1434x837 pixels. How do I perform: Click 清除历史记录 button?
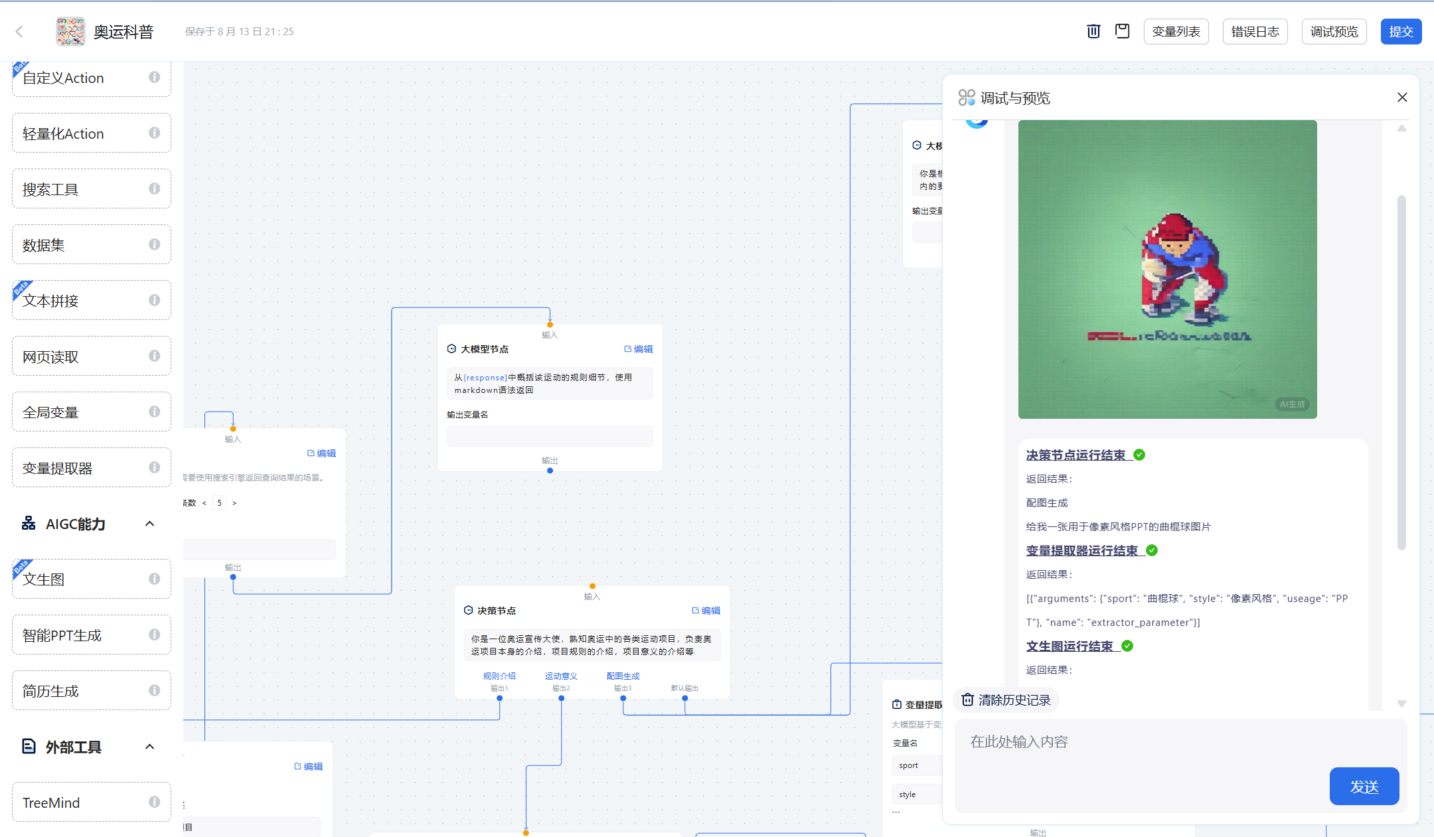click(1006, 700)
